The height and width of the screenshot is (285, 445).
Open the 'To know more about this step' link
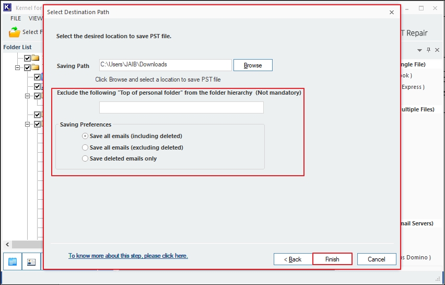(128, 256)
